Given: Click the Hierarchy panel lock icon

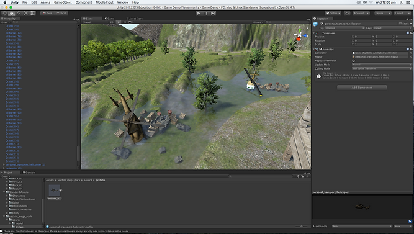Looking at the screenshot, I should (74, 19).
